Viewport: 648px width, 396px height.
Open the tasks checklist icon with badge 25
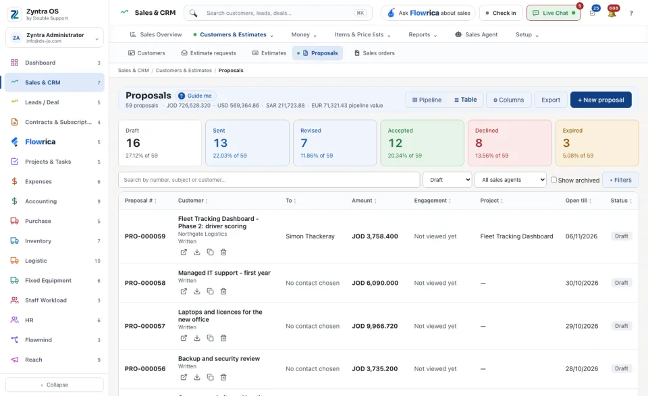pos(593,13)
